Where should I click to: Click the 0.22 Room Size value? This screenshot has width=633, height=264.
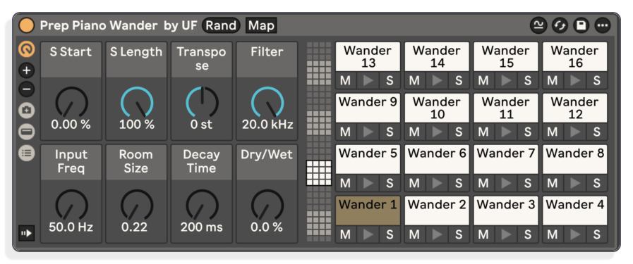tap(134, 227)
